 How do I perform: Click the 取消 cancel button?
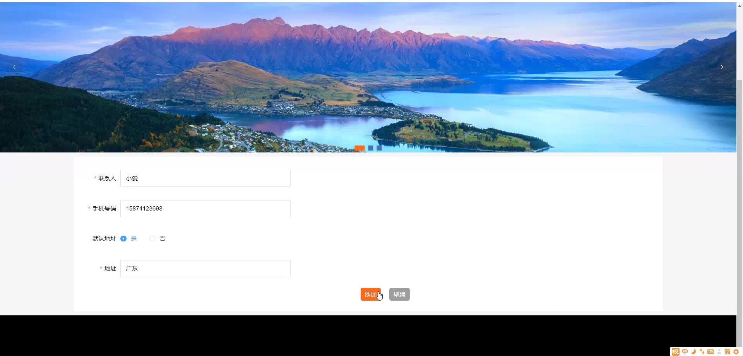point(399,294)
